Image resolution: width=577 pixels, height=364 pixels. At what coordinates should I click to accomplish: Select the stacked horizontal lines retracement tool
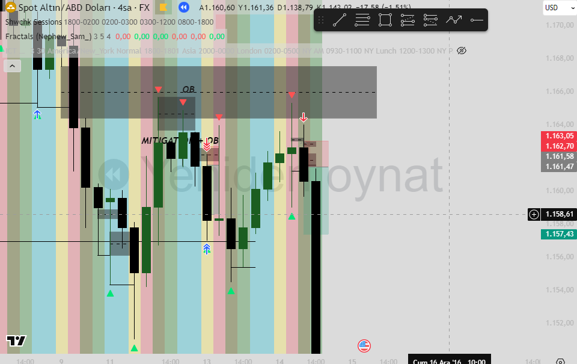(x=362, y=20)
